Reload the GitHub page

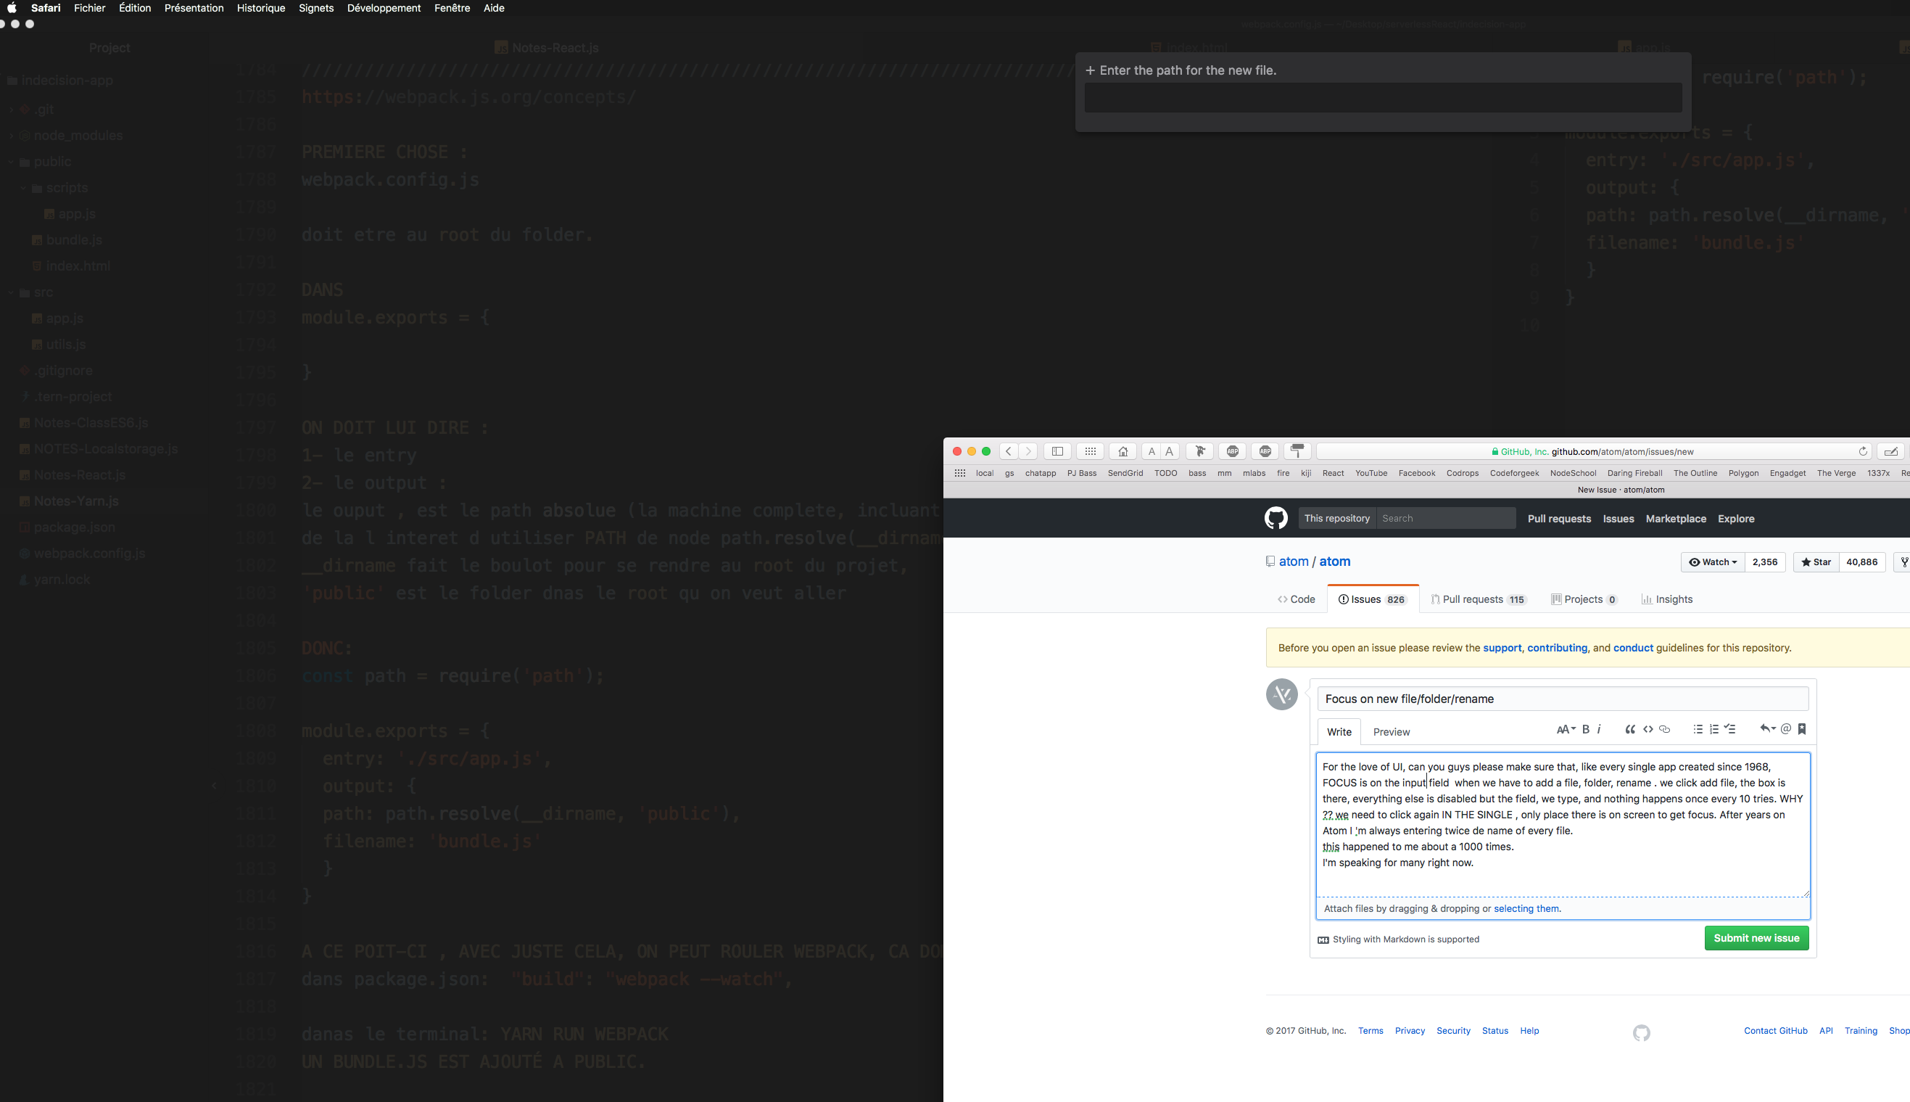point(1862,451)
